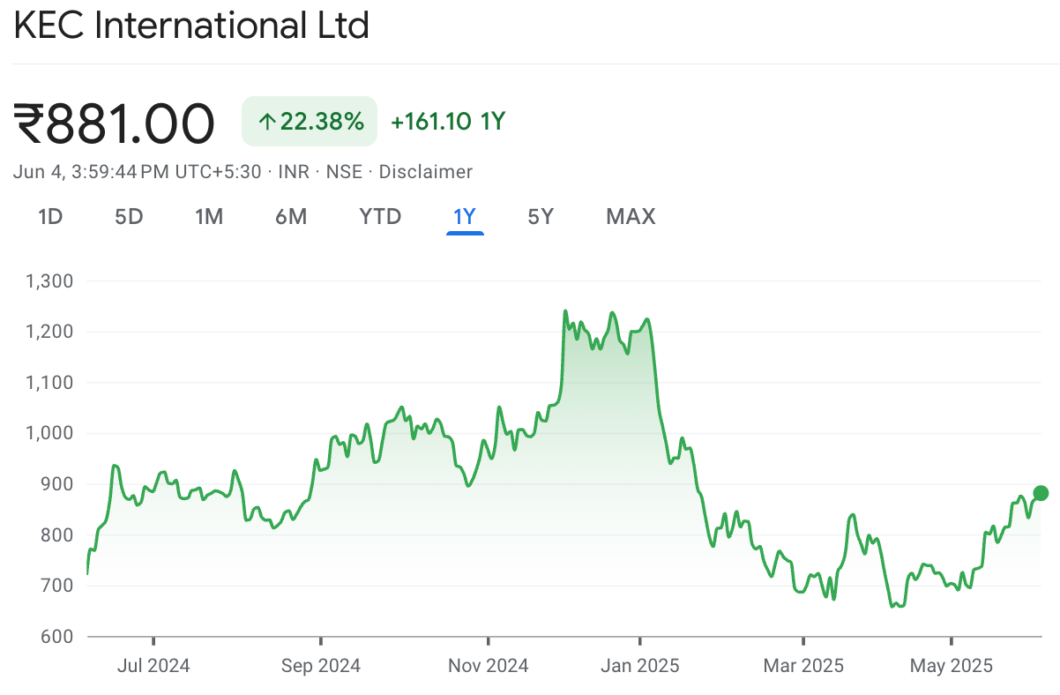Select the 1D time range tab
1060x695 pixels.
pyautogui.click(x=50, y=217)
